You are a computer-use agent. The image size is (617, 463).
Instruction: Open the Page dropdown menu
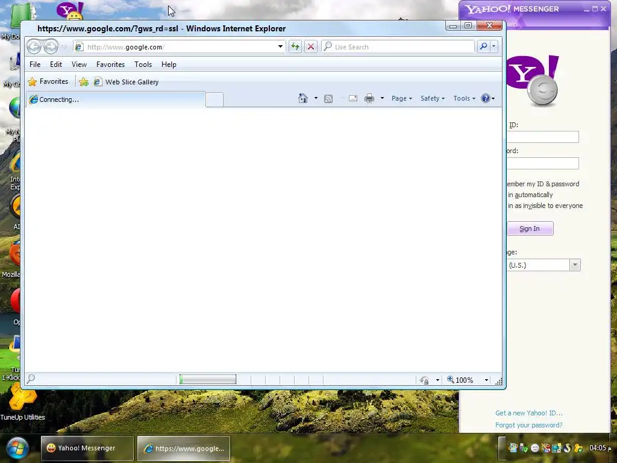(401, 98)
